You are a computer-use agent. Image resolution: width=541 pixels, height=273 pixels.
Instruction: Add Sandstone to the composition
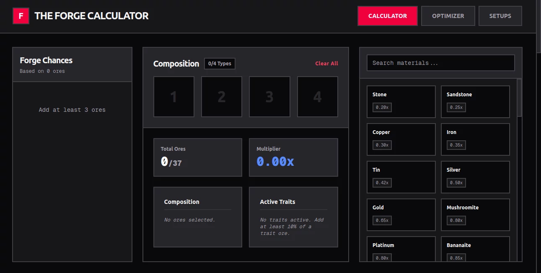(475, 101)
